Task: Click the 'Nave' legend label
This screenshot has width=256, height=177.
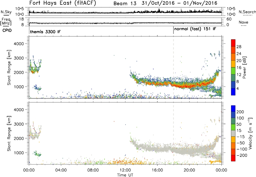Action: point(244,22)
